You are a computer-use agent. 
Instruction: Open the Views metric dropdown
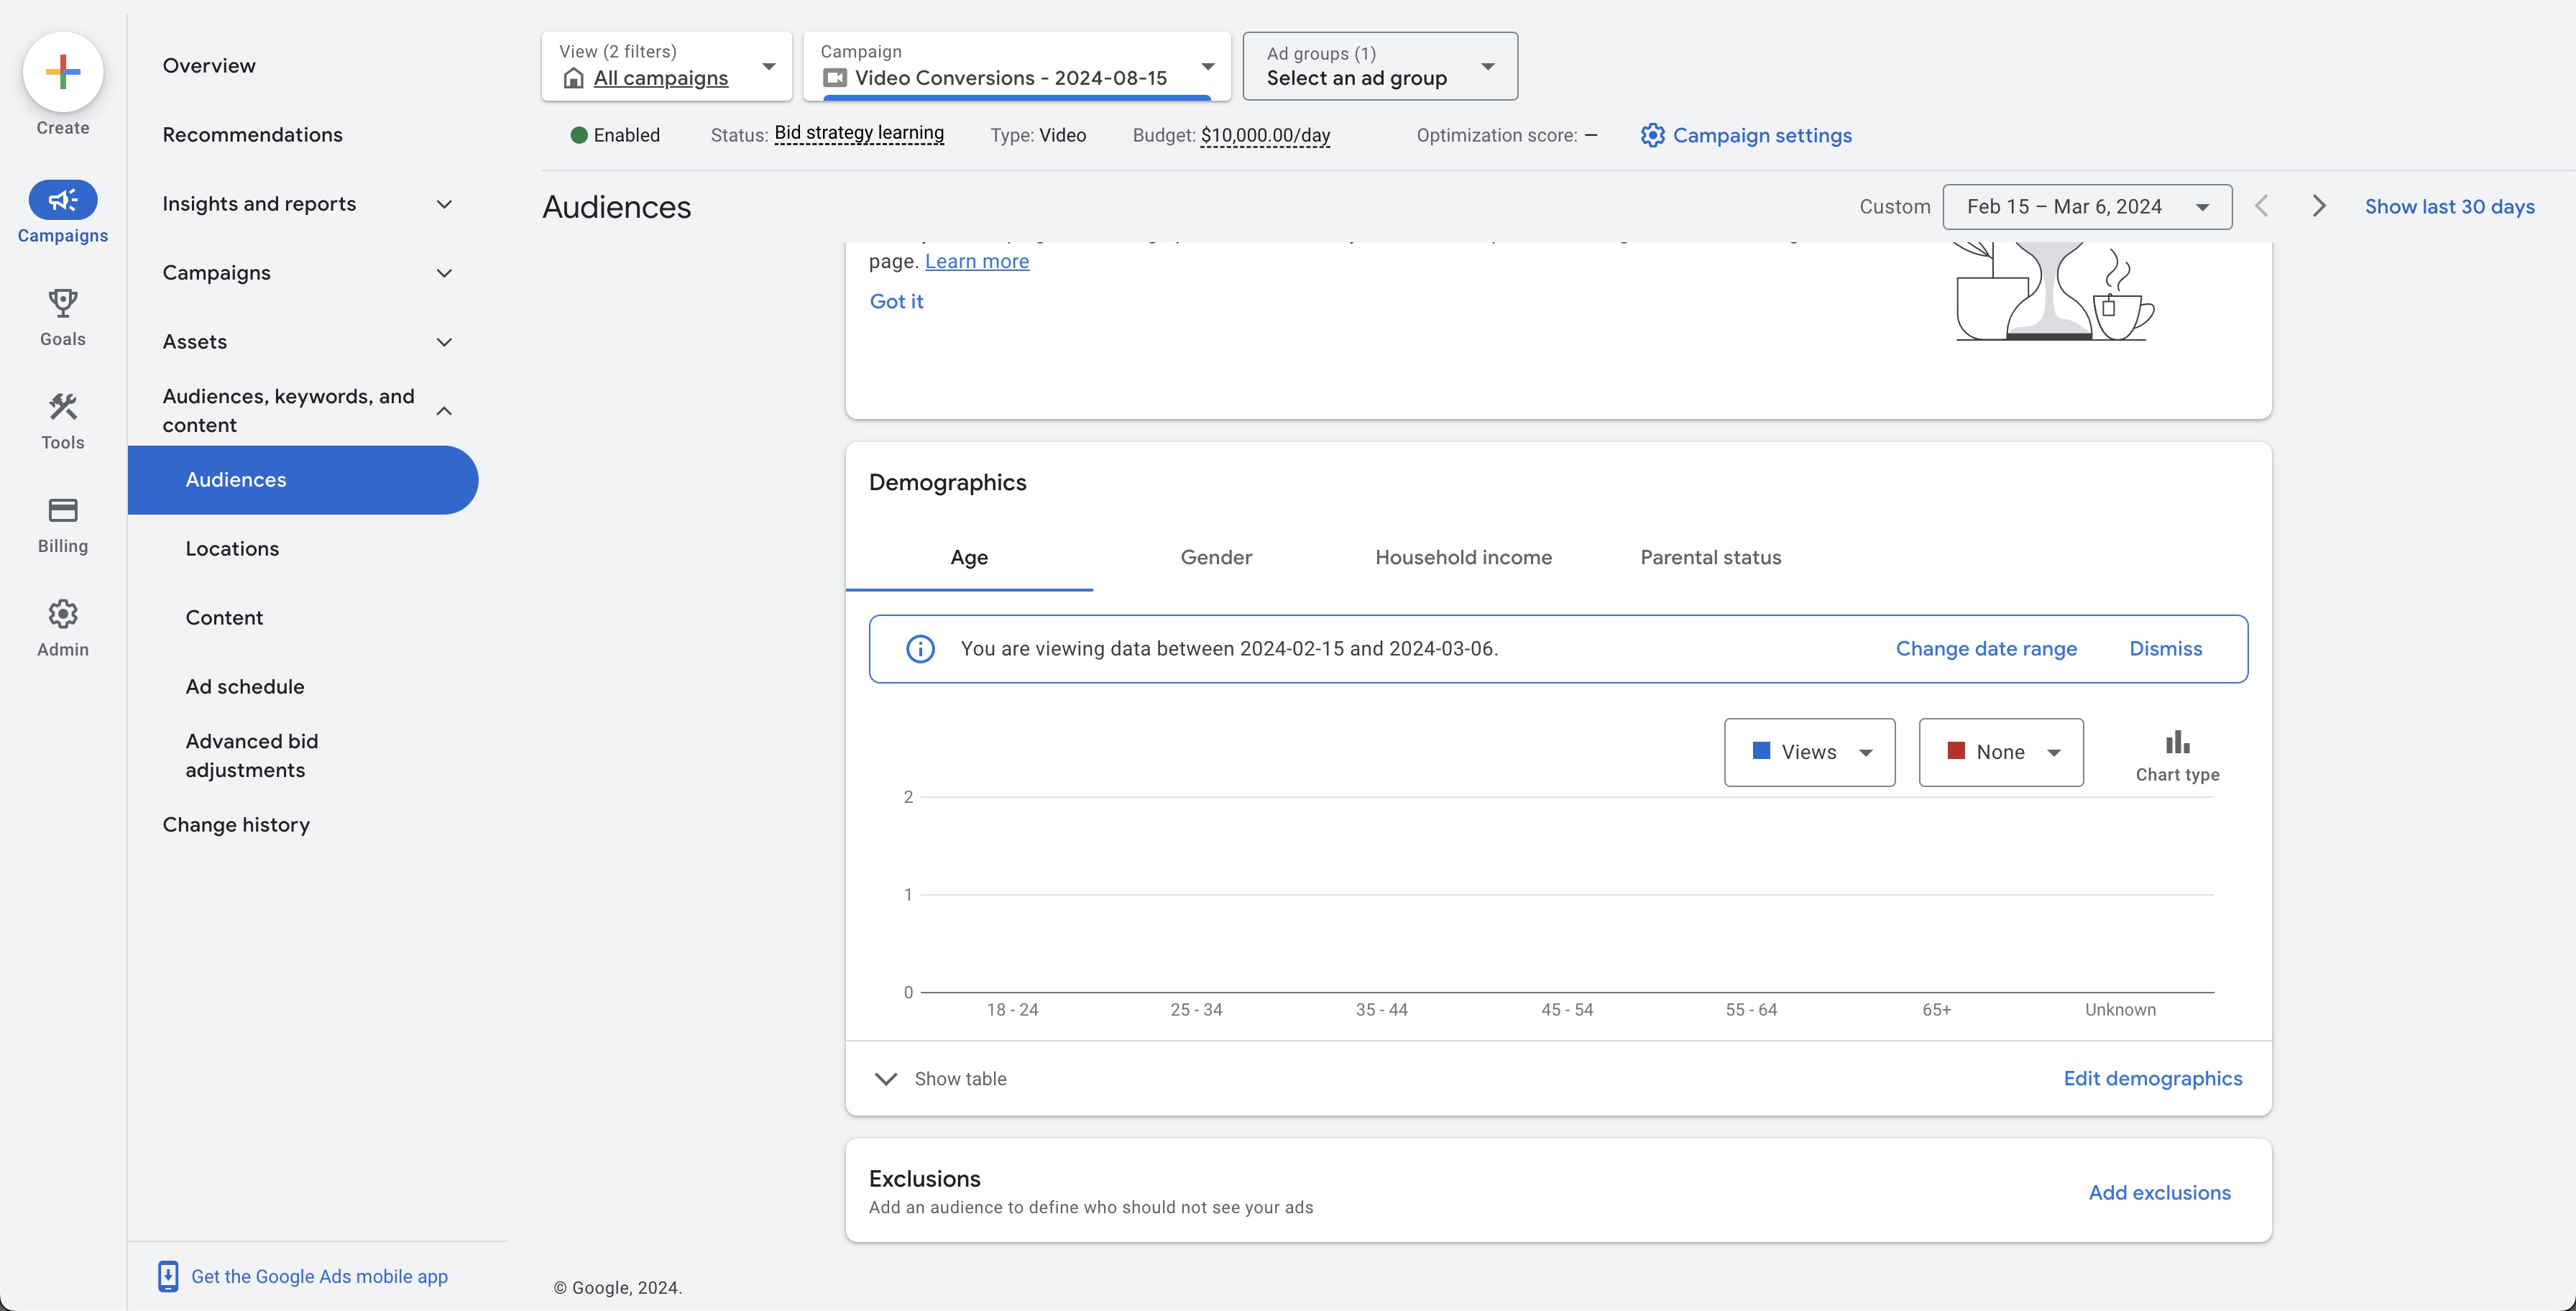click(x=1809, y=752)
